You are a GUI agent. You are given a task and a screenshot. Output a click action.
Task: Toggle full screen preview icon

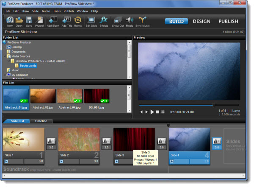point(163,112)
